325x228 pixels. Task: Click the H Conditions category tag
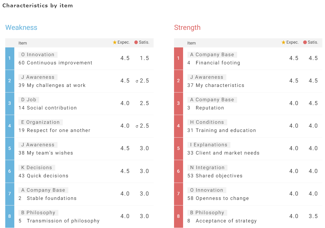pyautogui.click(x=207, y=122)
